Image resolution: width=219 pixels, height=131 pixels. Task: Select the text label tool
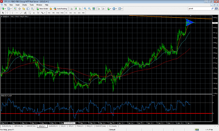pos(38,13)
